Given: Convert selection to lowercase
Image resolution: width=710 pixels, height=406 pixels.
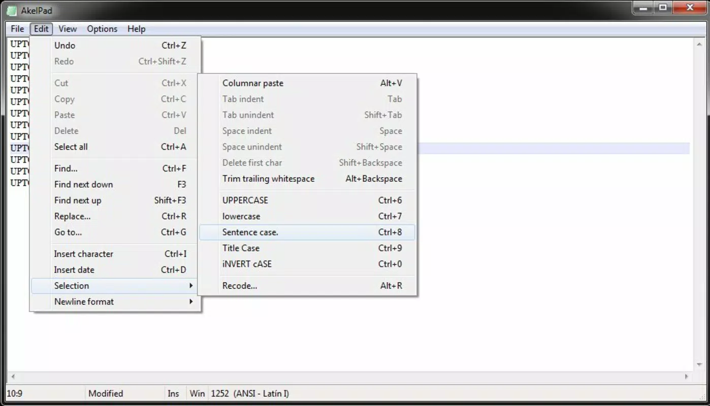Looking at the screenshot, I should 307,216.
